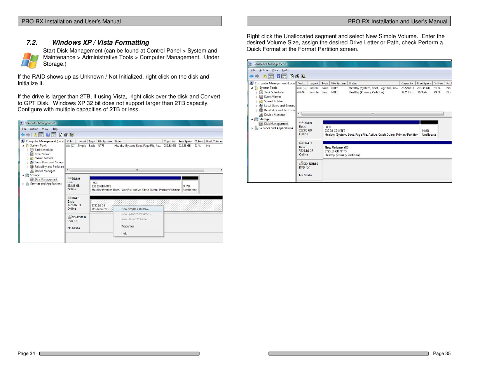
Task: Open the Action menu in page 34 screenshot
Action: click(x=34, y=129)
